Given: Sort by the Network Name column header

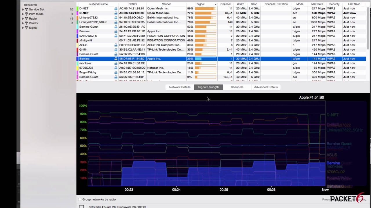Looking at the screenshot, I should click(99, 4).
